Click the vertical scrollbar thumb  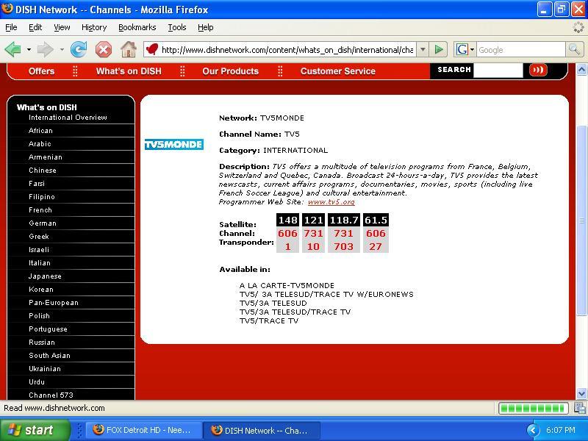pos(581,220)
